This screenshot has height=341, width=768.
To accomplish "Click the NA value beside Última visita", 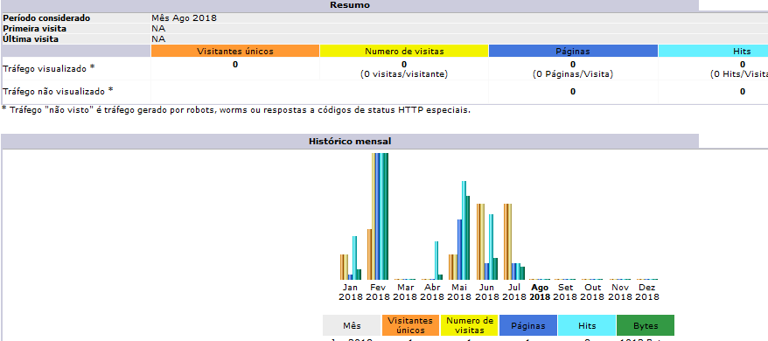I will [158, 38].
